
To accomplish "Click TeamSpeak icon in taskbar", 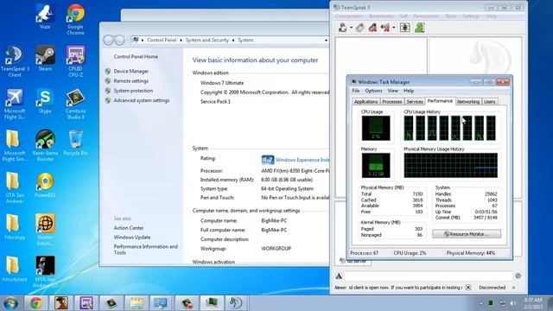I will tap(236, 303).
